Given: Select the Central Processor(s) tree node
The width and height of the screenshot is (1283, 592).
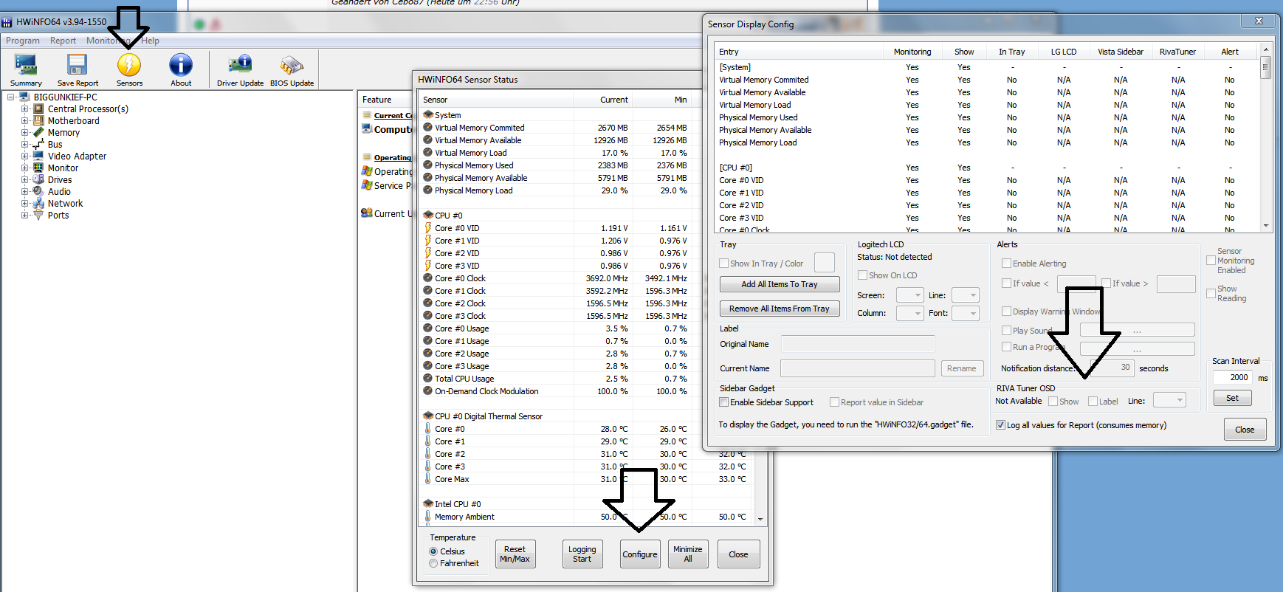Looking at the screenshot, I should [88, 109].
